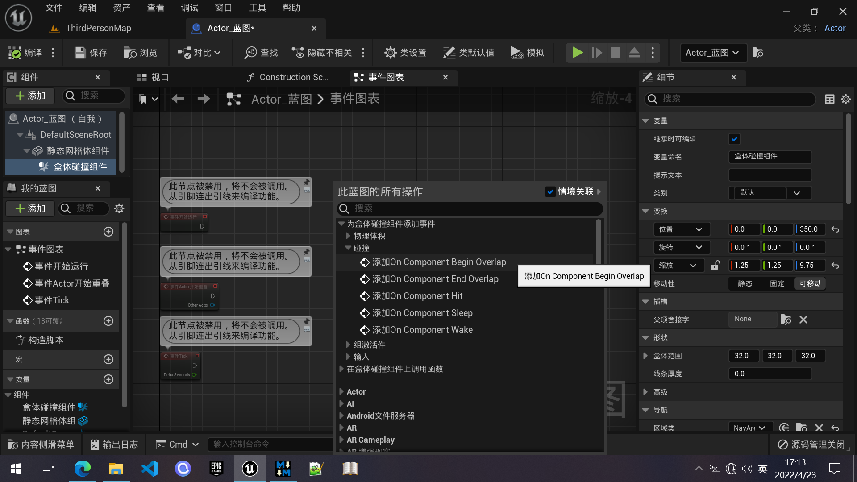Image resolution: width=857 pixels, height=482 pixels.
Task: Switch to the 视口 viewport tab
Action: pyautogui.click(x=158, y=77)
